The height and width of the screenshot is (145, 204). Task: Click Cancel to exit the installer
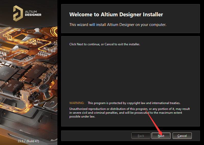(x=182, y=136)
